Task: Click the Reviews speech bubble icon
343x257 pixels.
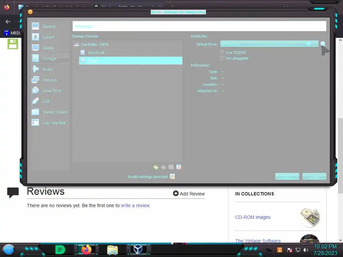Action: 13,193
